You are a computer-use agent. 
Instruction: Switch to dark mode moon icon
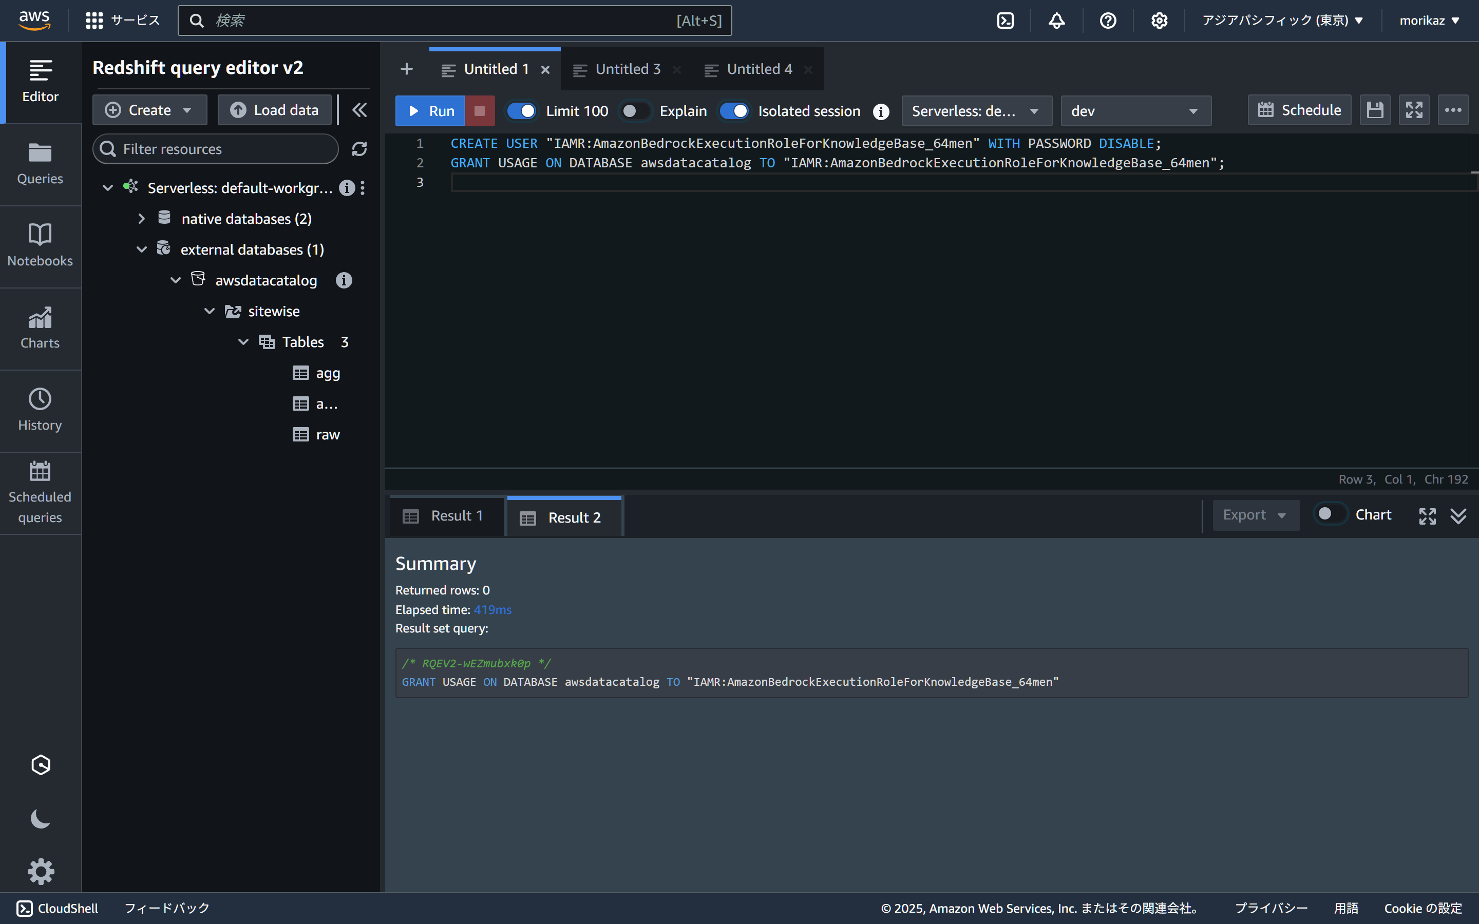[x=41, y=818]
